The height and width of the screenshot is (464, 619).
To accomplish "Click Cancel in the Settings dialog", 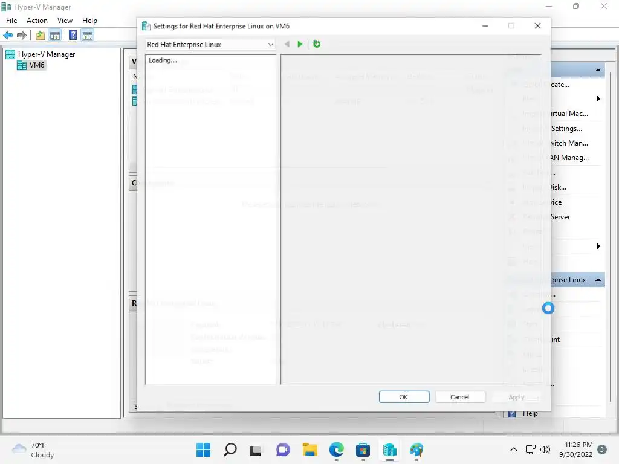I will coord(460,397).
